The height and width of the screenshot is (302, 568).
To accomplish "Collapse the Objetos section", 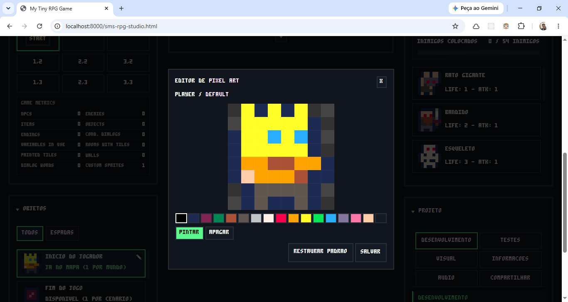I will click(17, 209).
